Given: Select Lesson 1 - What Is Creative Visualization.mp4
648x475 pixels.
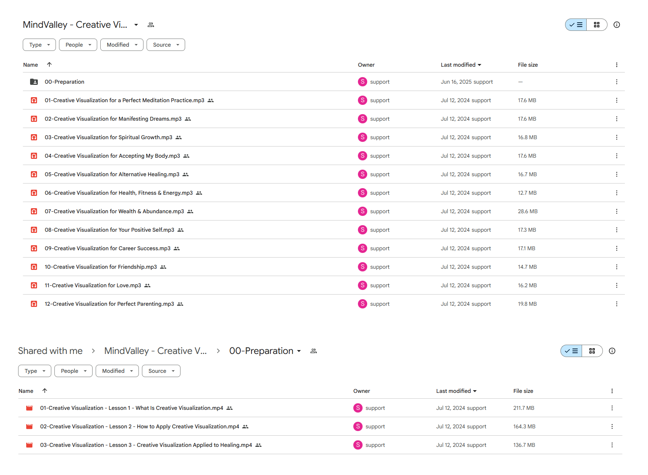Looking at the screenshot, I should click(x=132, y=408).
